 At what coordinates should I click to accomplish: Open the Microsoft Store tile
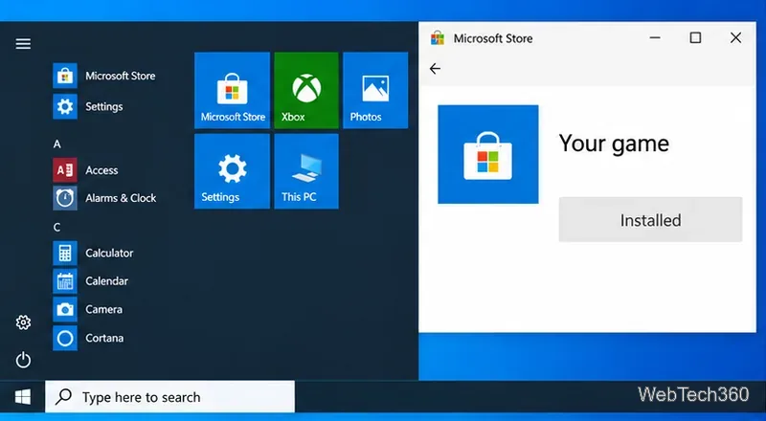[232, 90]
